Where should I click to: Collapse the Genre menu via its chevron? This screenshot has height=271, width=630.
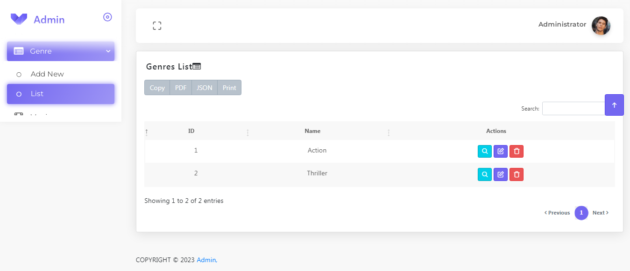pos(108,51)
